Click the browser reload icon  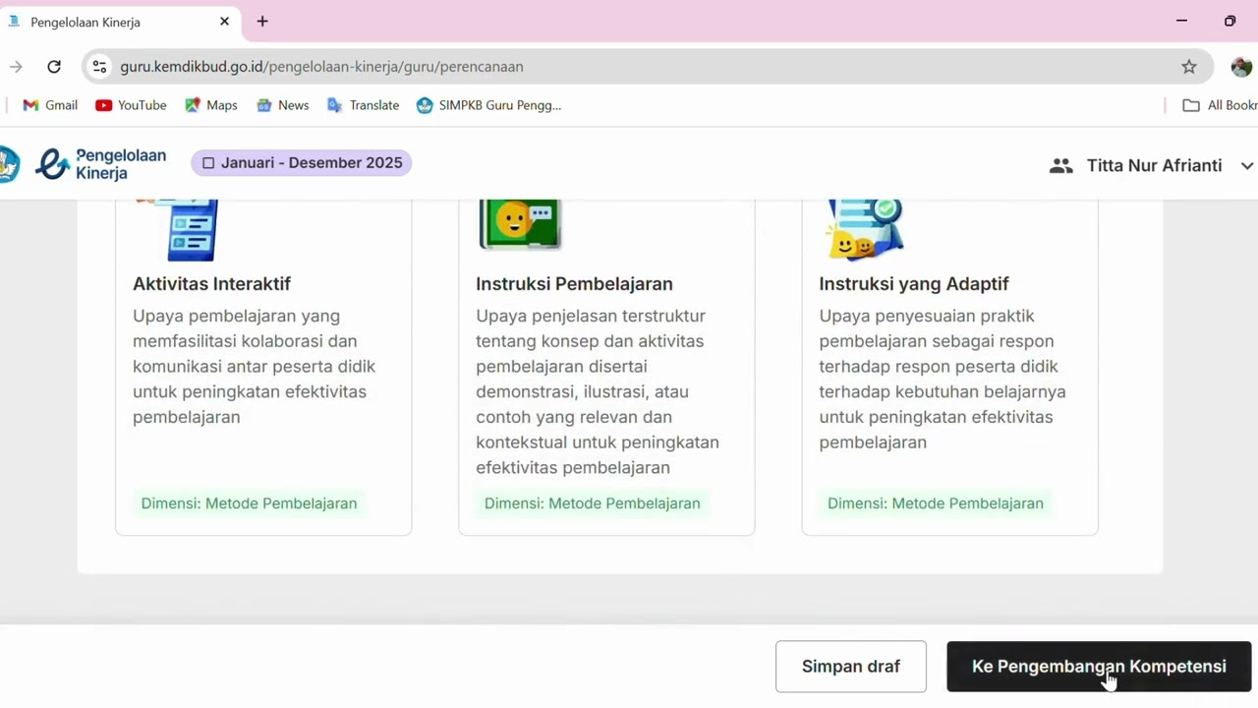point(54,67)
